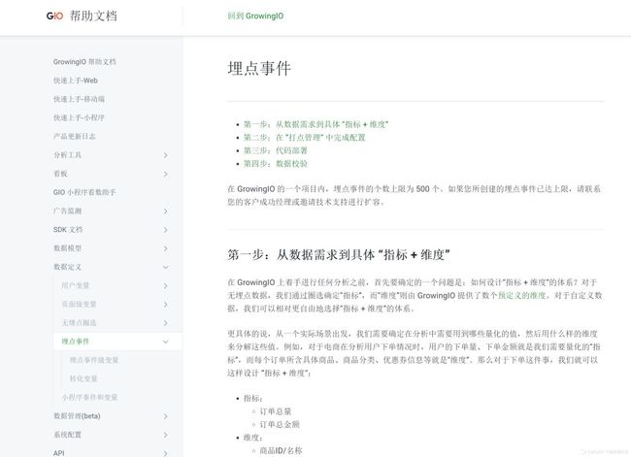Collapse the 埋点事件 chevron
Viewport: 631px width, 457px height.
(x=166, y=342)
